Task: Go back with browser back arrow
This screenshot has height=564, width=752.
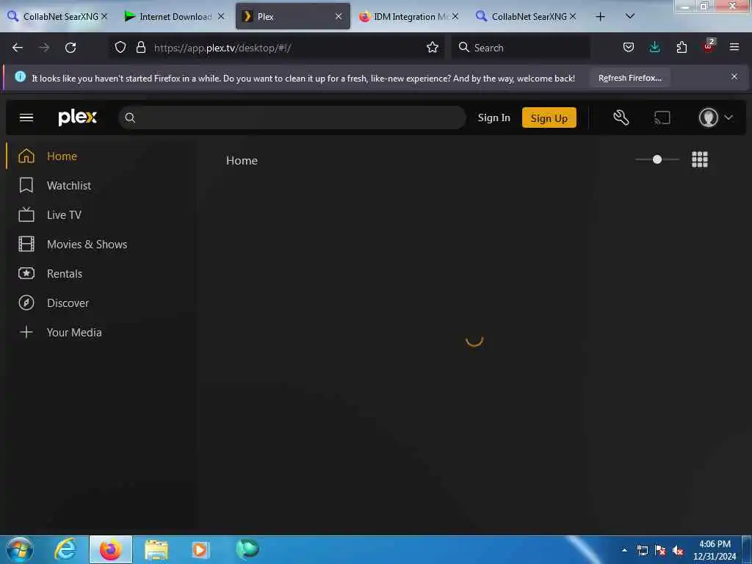Action: tap(18, 48)
